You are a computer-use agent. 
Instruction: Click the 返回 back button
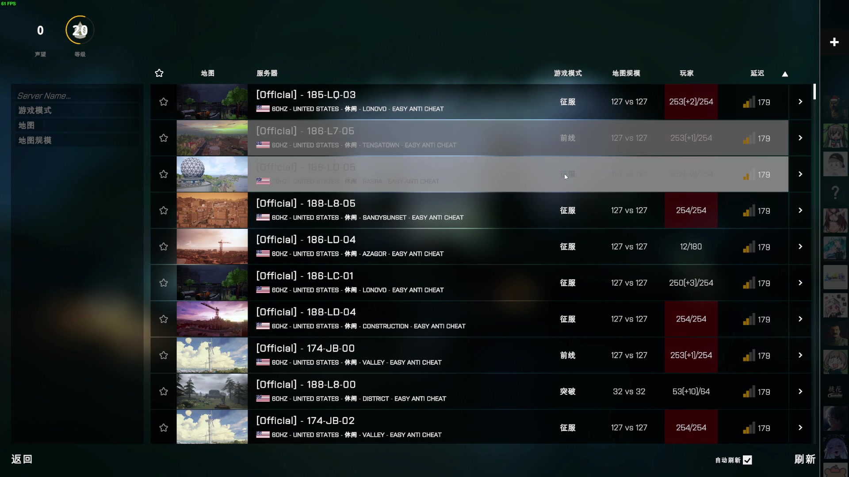coord(22,459)
